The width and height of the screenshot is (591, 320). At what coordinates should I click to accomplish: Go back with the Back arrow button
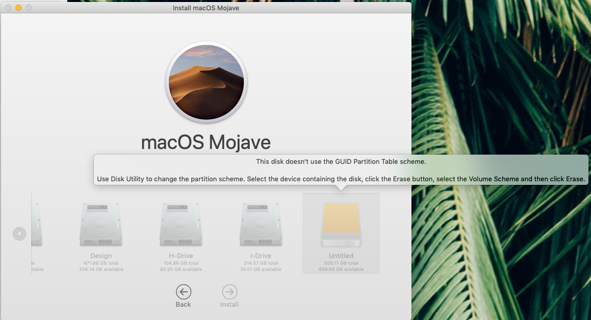pos(183,292)
